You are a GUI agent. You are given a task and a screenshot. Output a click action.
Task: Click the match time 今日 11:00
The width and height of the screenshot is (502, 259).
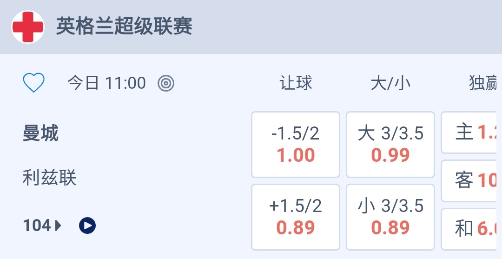pyautogui.click(x=106, y=83)
